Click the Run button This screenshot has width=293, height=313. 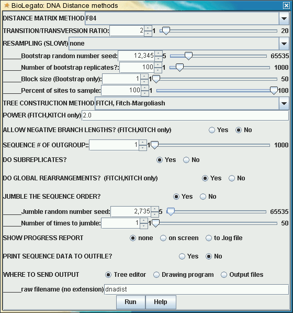[x=131, y=302]
